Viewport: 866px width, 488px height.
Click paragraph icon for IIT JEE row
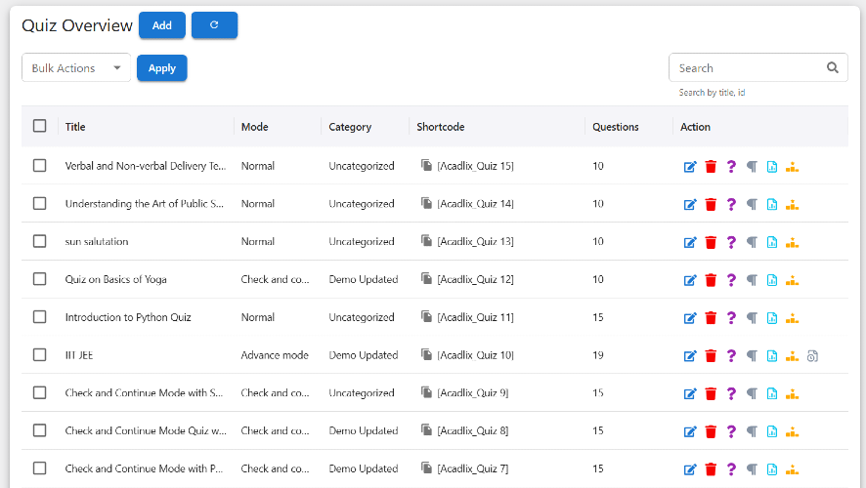pyautogui.click(x=752, y=356)
